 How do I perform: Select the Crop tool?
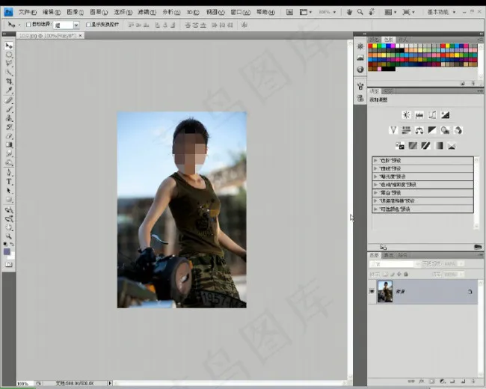(x=9, y=81)
